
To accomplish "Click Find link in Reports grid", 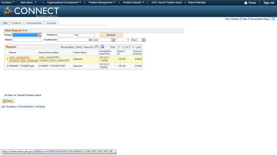I will point(79,47).
